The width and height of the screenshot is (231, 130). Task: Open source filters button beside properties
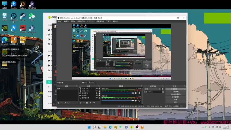[x=91, y=83]
